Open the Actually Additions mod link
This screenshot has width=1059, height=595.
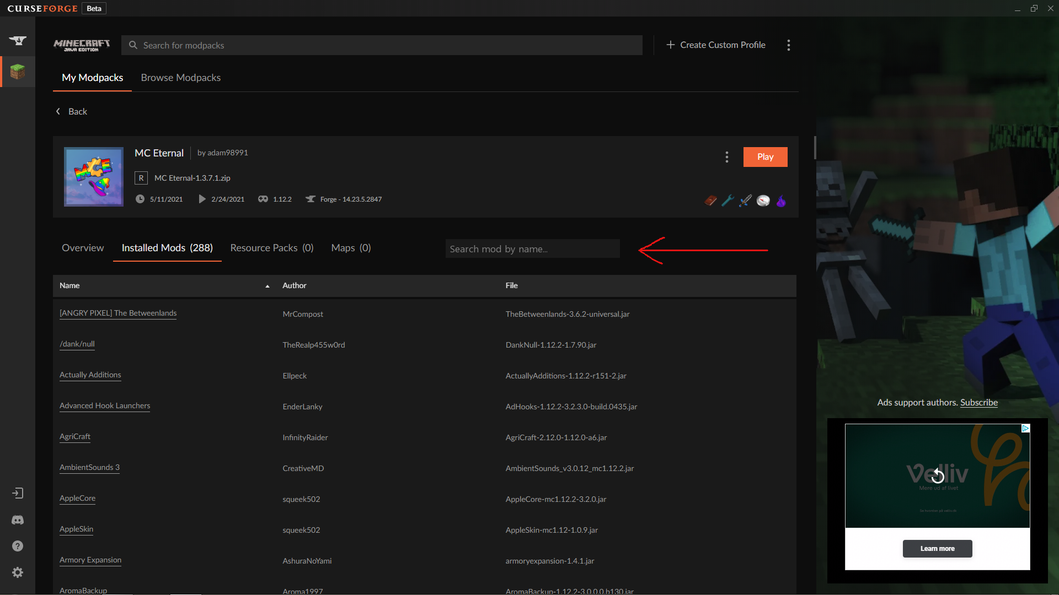(x=90, y=375)
